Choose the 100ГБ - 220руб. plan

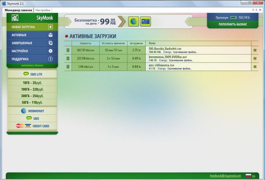[x=32, y=89]
